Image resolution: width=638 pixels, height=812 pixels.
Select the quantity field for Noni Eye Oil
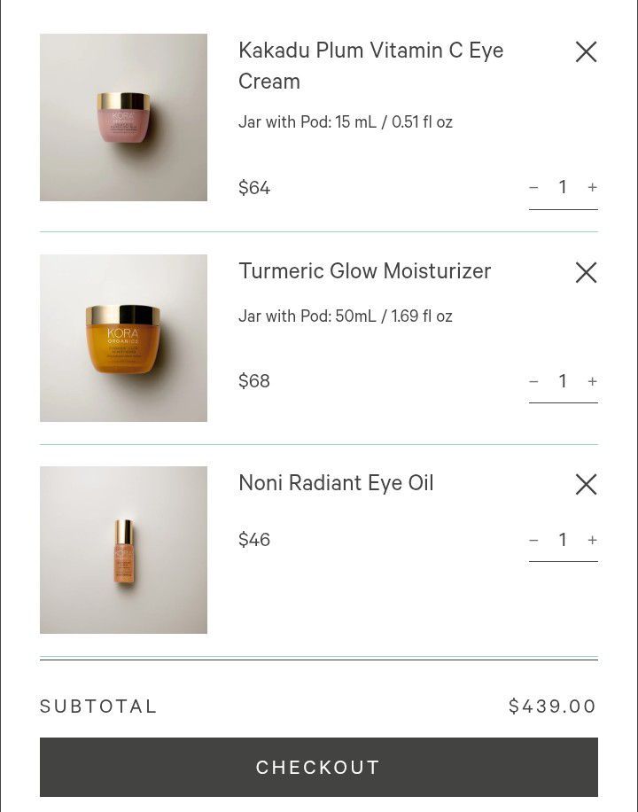click(x=563, y=540)
